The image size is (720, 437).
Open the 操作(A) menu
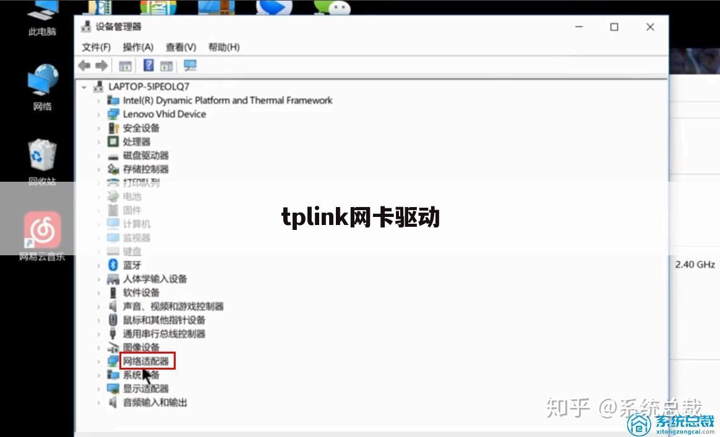coord(138,47)
